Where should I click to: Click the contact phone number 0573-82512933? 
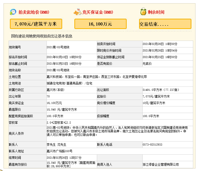152,145
